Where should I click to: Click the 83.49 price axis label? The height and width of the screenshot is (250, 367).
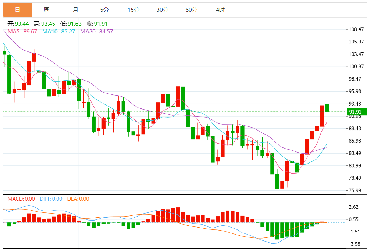355,153
